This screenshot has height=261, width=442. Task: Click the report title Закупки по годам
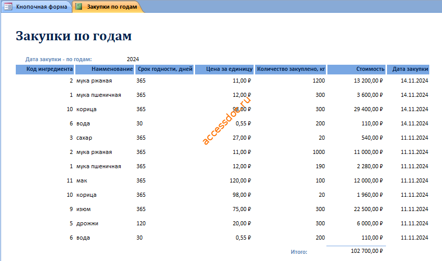tap(74, 36)
